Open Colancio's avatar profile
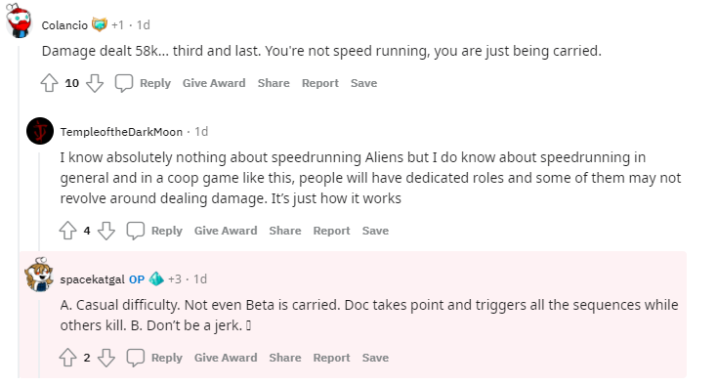This screenshot has height=385, width=717. (x=19, y=21)
